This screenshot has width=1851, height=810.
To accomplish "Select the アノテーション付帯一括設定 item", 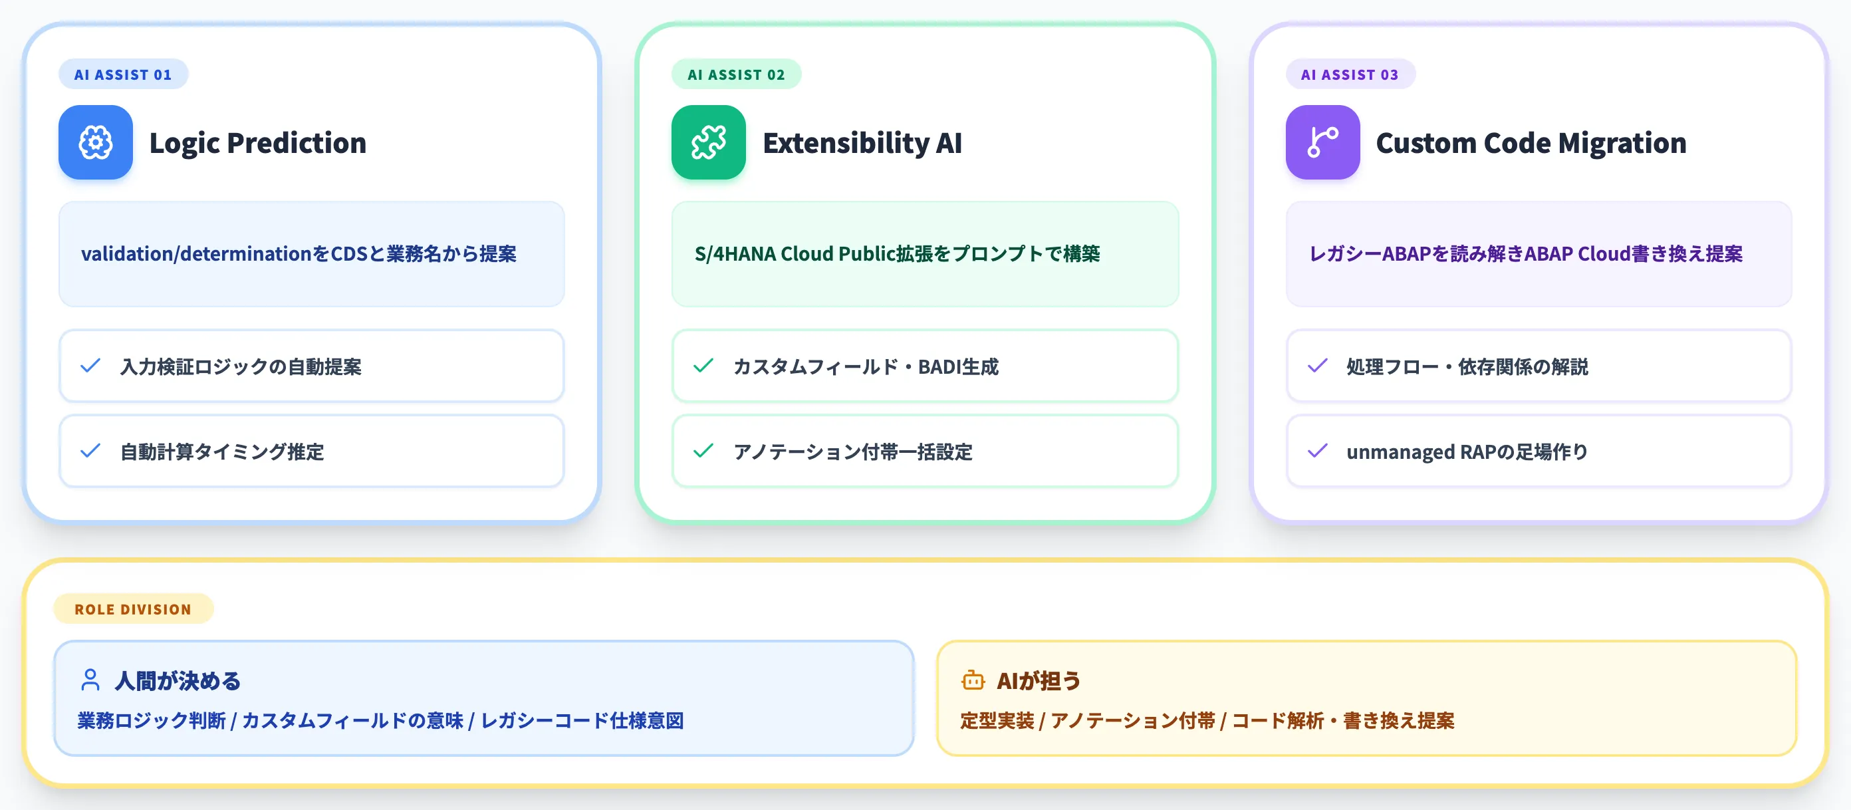I will (x=925, y=452).
